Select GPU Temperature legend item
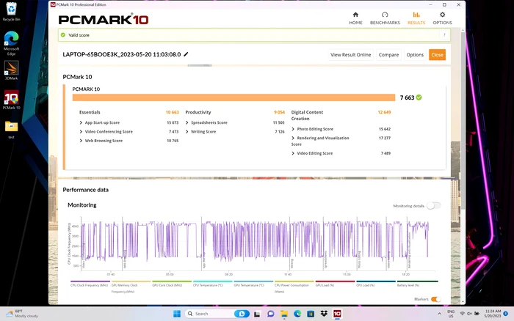 click(x=253, y=284)
